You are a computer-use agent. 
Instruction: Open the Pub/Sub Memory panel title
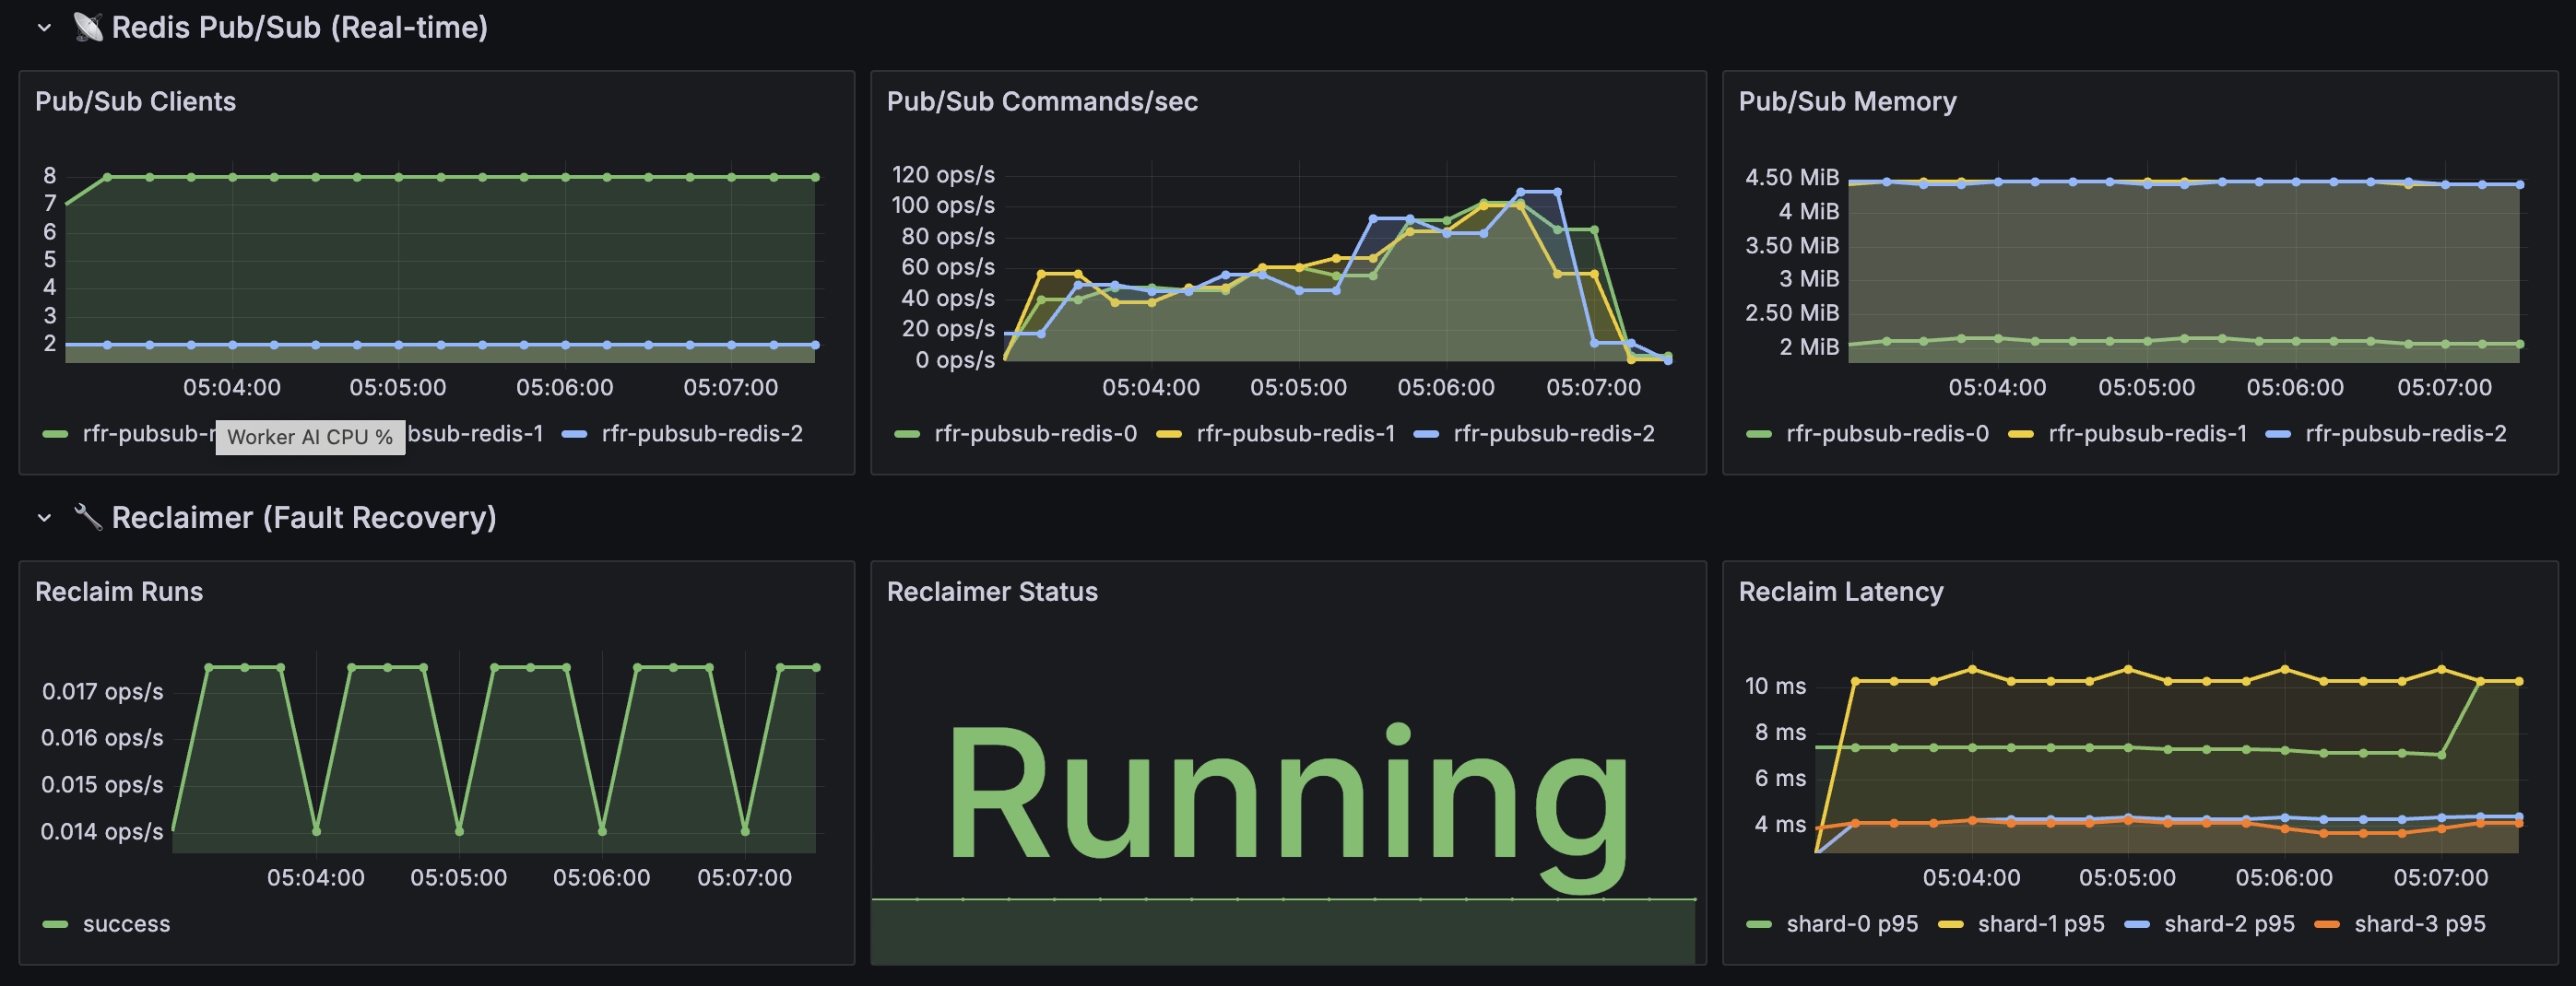1847,102
